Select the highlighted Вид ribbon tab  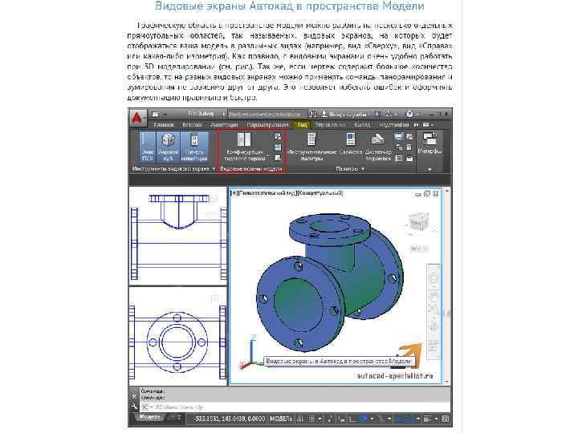[x=302, y=125]
